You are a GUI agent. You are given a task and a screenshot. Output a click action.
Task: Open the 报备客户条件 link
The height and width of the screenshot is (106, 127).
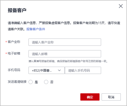coord(36,29)
